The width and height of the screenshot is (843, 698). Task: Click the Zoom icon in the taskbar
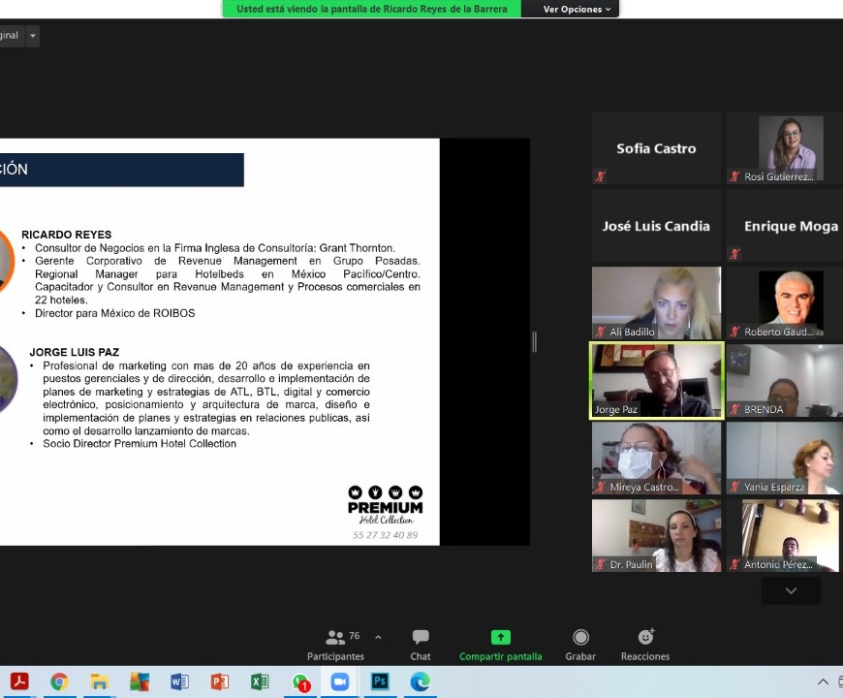[x=340, y=682]
